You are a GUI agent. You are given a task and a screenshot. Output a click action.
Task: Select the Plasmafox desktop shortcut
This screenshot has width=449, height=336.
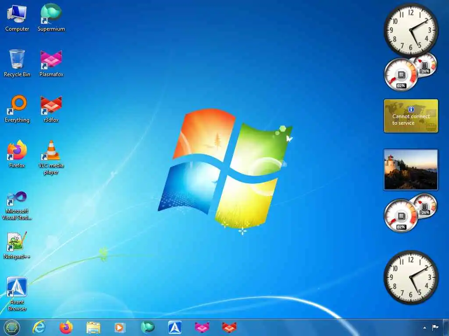[x=51, y=63]
